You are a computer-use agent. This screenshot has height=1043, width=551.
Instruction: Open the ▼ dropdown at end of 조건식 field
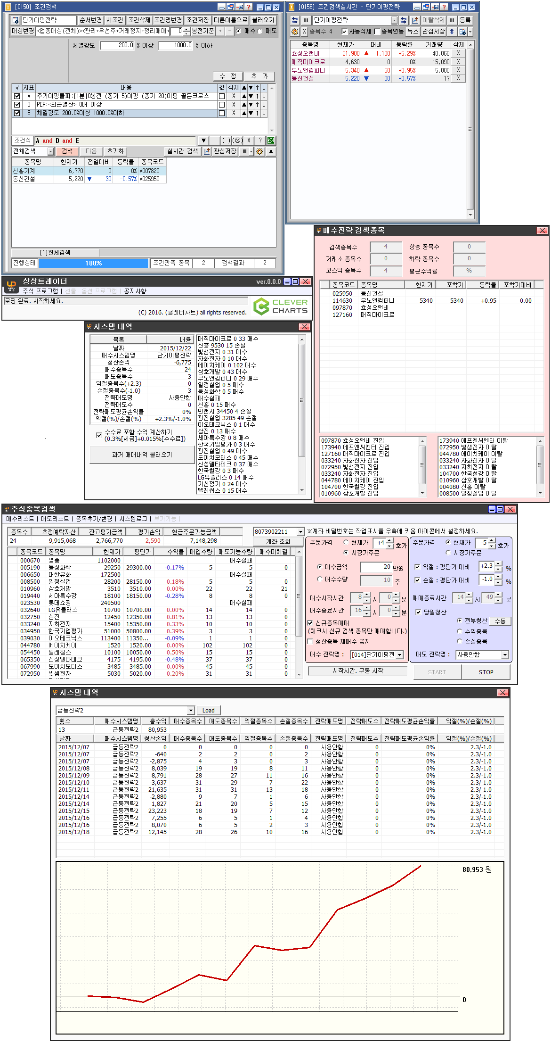pos(203,141)
